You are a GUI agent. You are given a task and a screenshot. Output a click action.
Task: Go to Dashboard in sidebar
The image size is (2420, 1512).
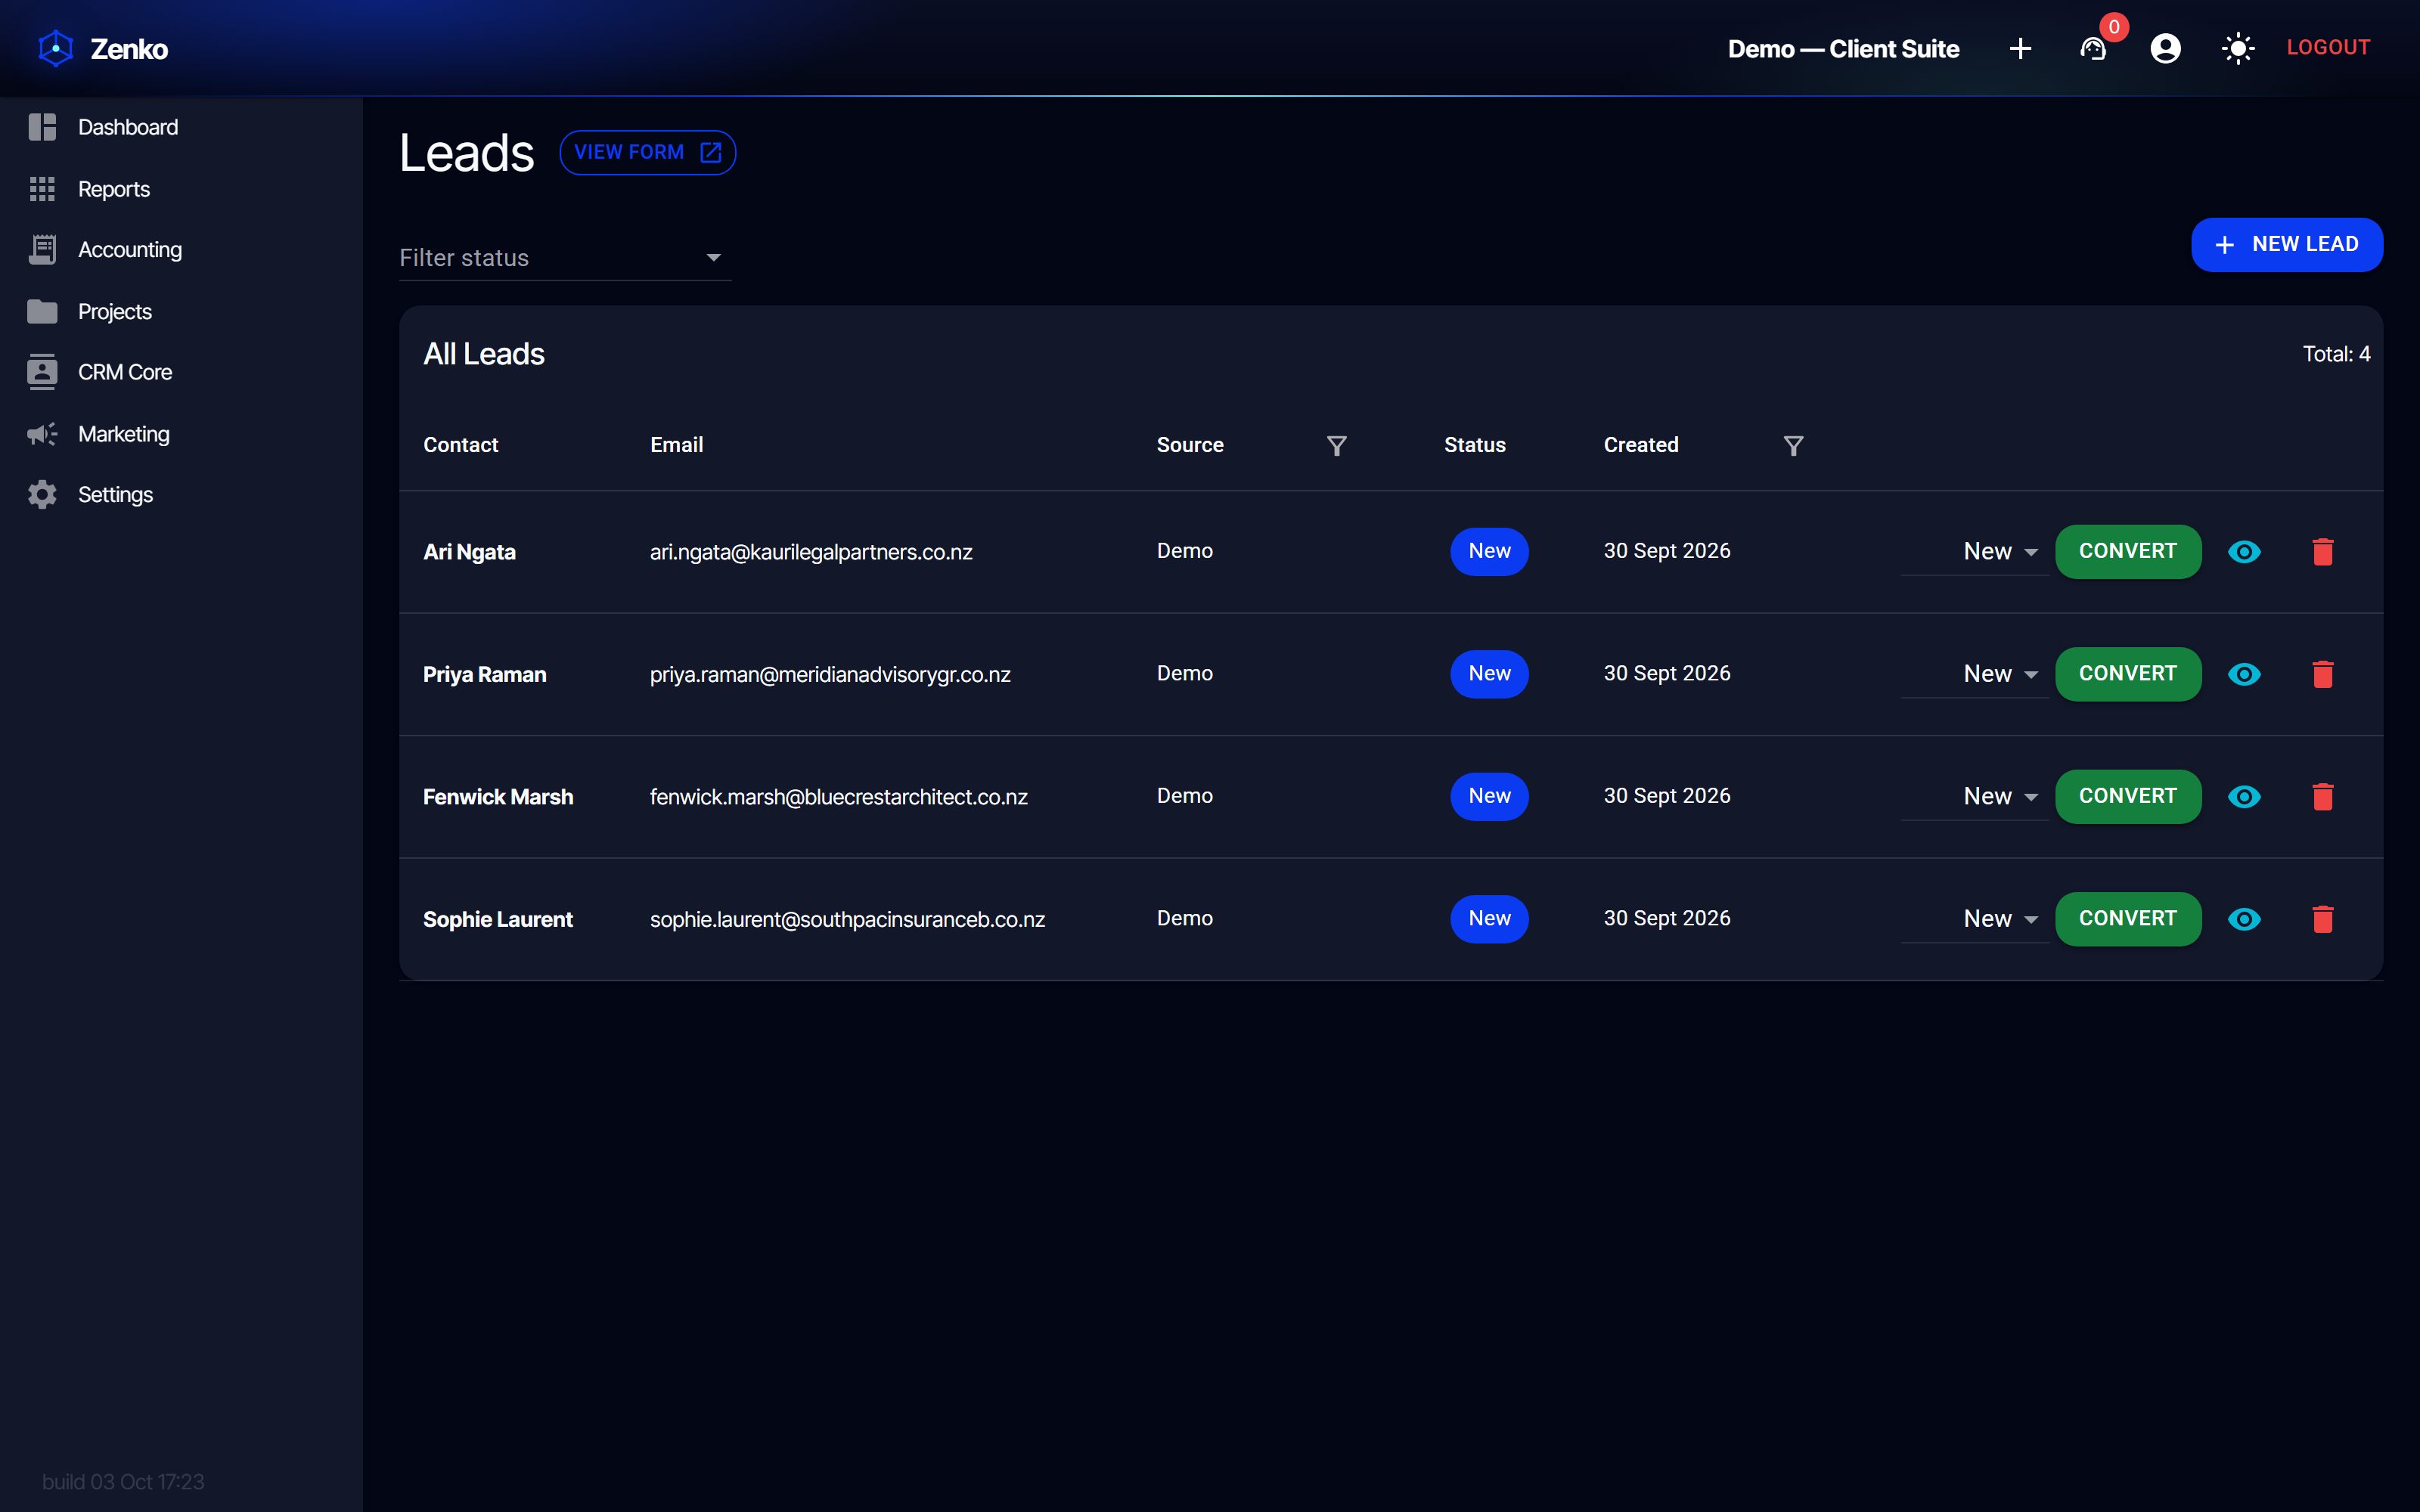tap(181, 127)
